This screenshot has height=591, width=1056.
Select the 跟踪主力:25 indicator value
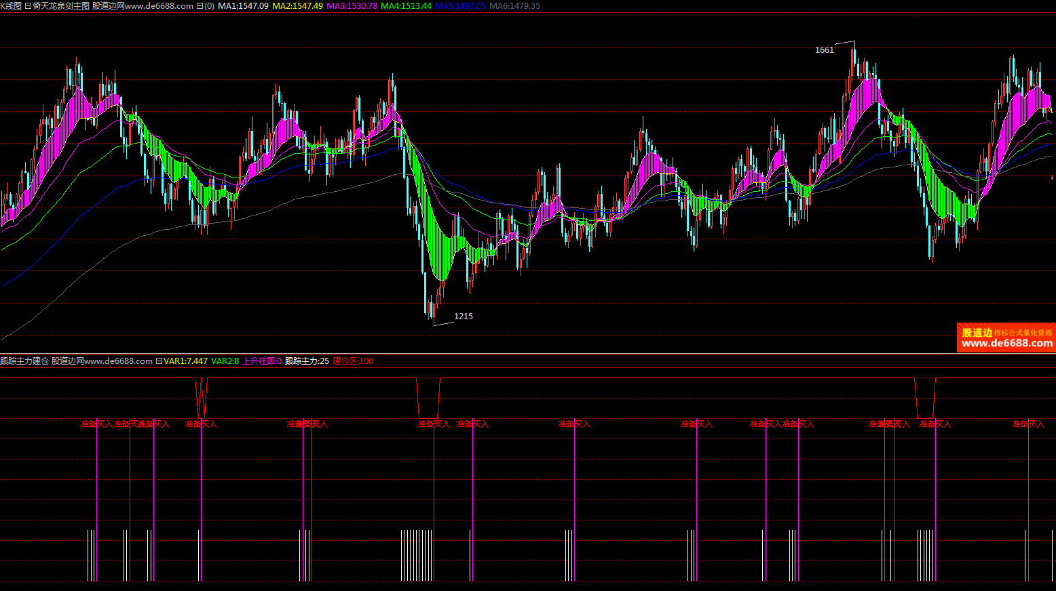pos(307,361)
